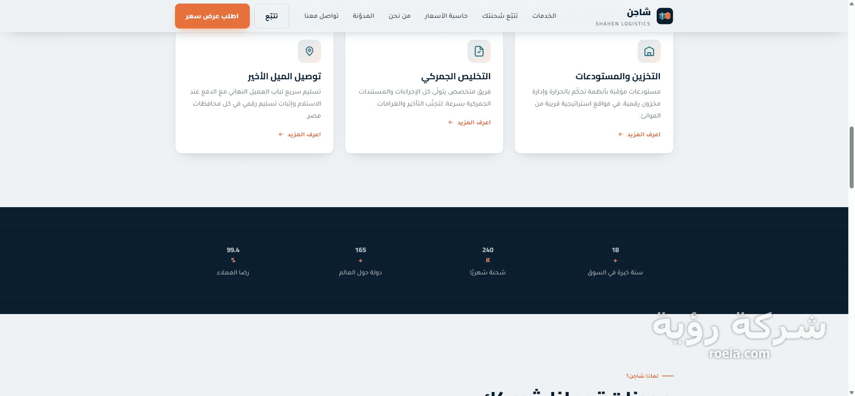Click the شحنة شهريًا label
Image resolution: width=855 pixels, height=396 pixels.
pos(488,272)
